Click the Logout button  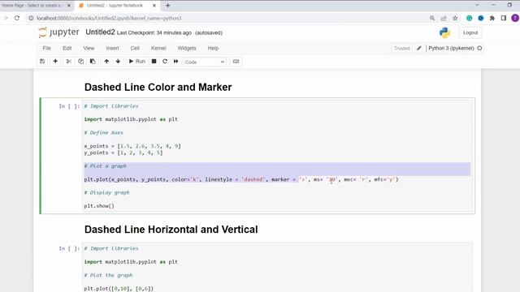[470, 32]
